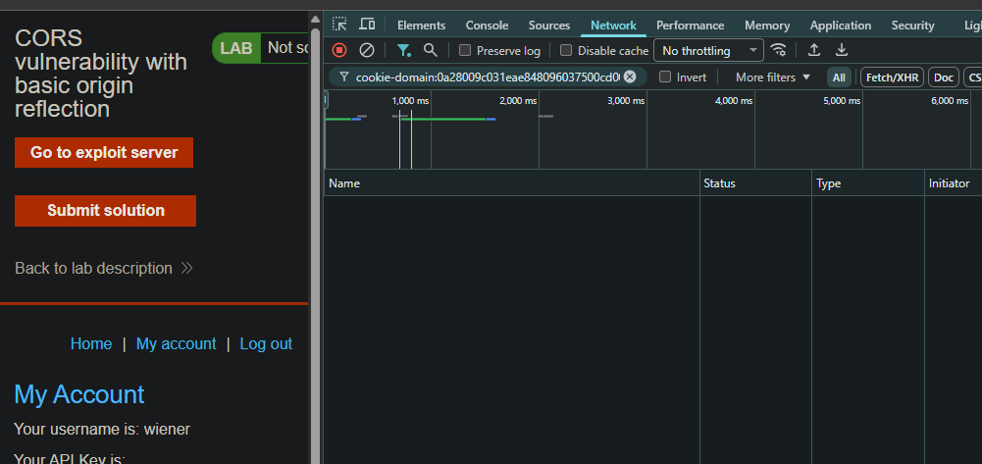
Task: Switch to the Console tab
Action: tap(487, 26)
